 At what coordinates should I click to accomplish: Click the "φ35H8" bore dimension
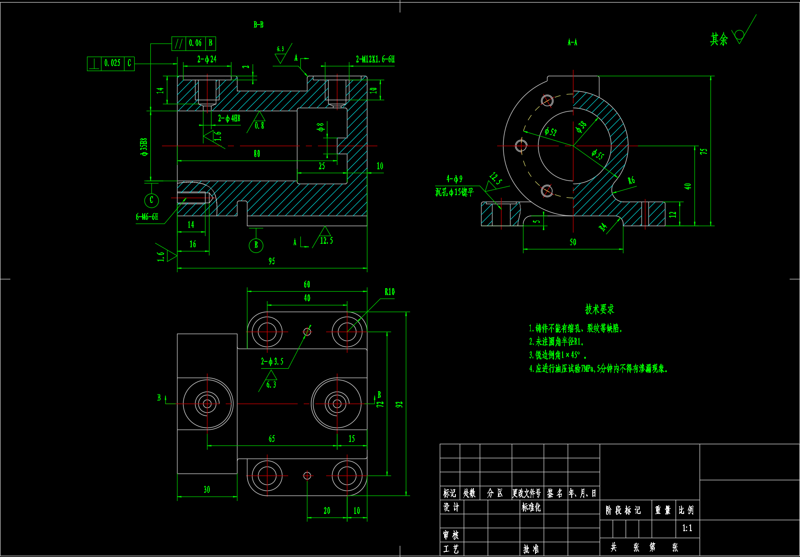144,147
